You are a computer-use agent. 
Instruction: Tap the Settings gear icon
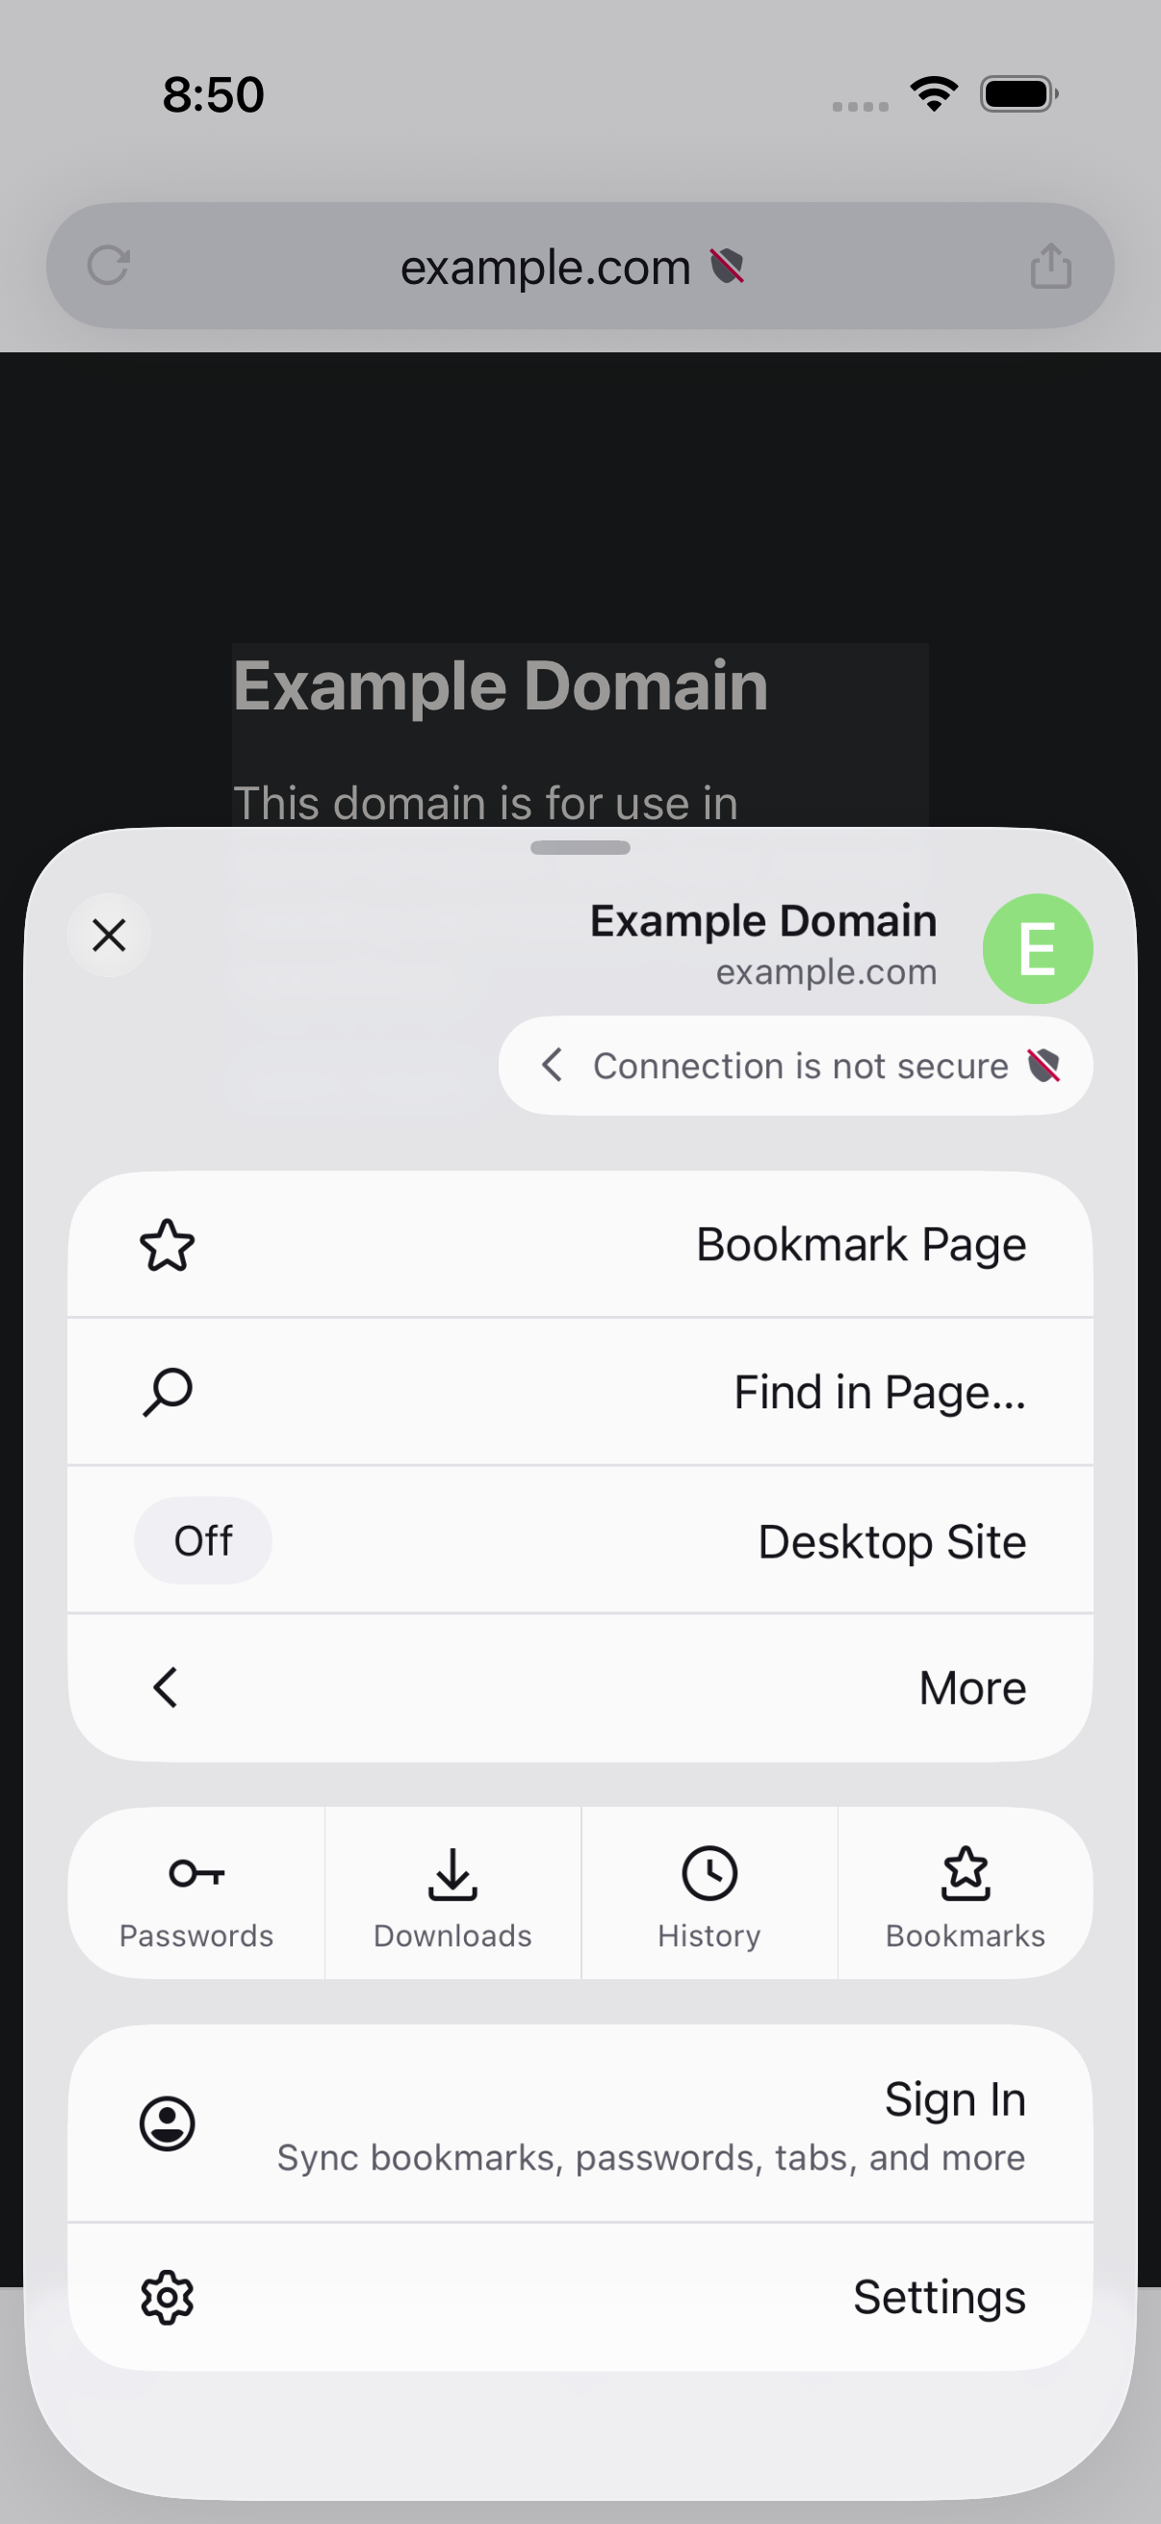coord(168,2298)
